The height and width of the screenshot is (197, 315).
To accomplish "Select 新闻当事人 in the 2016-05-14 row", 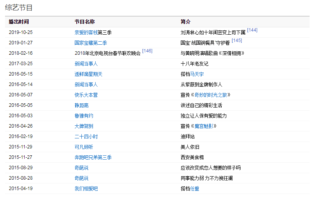I will (x=86, y=84).
